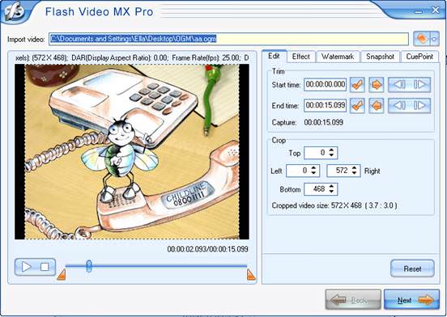This screenshot has height=317, width=447.
Task: Stop the video playback
Action: coord(45,267)
